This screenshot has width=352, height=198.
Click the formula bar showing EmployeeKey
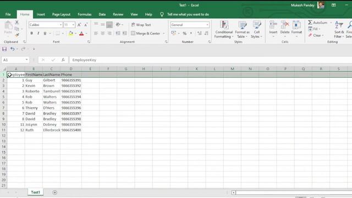tap(211, 60)
